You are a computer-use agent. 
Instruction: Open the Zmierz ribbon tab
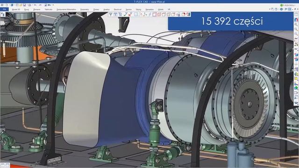point(96,9)
